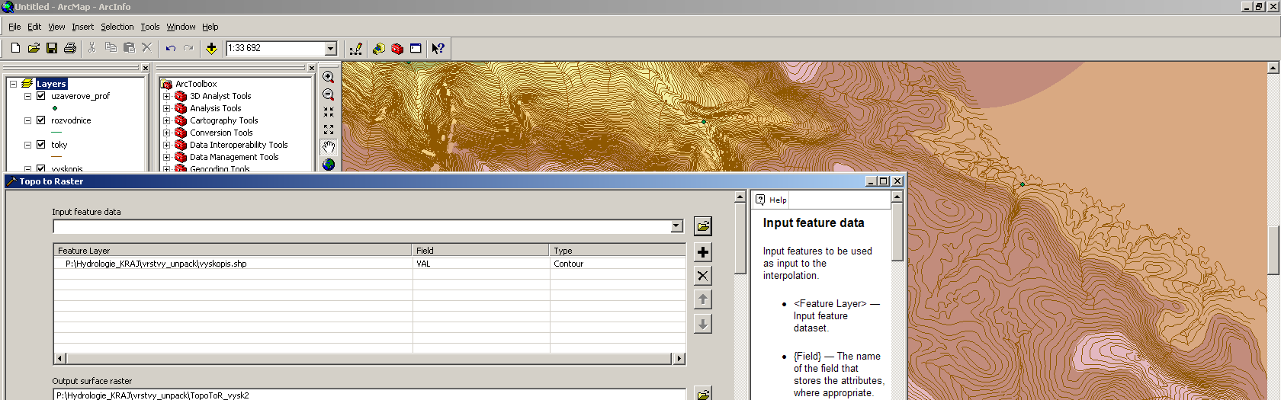Toggle visibility of the vyskopis layer

coord(41,168)
